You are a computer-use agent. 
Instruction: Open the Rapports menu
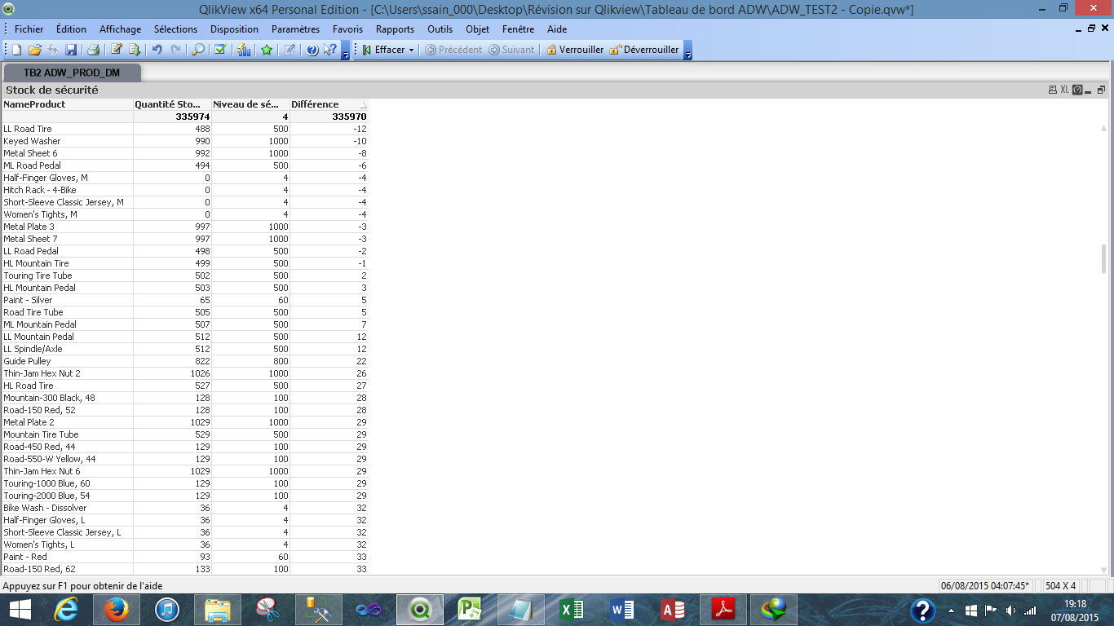pos(396,29)
